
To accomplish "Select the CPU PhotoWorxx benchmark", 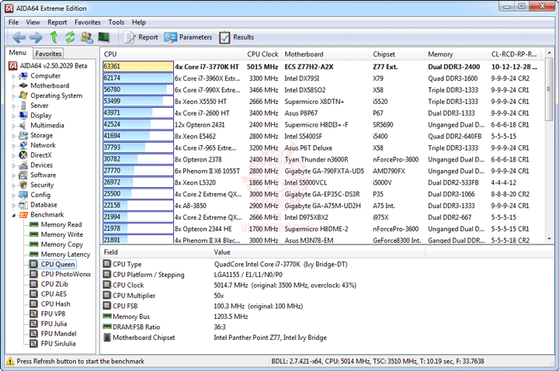I will [65, 274].
